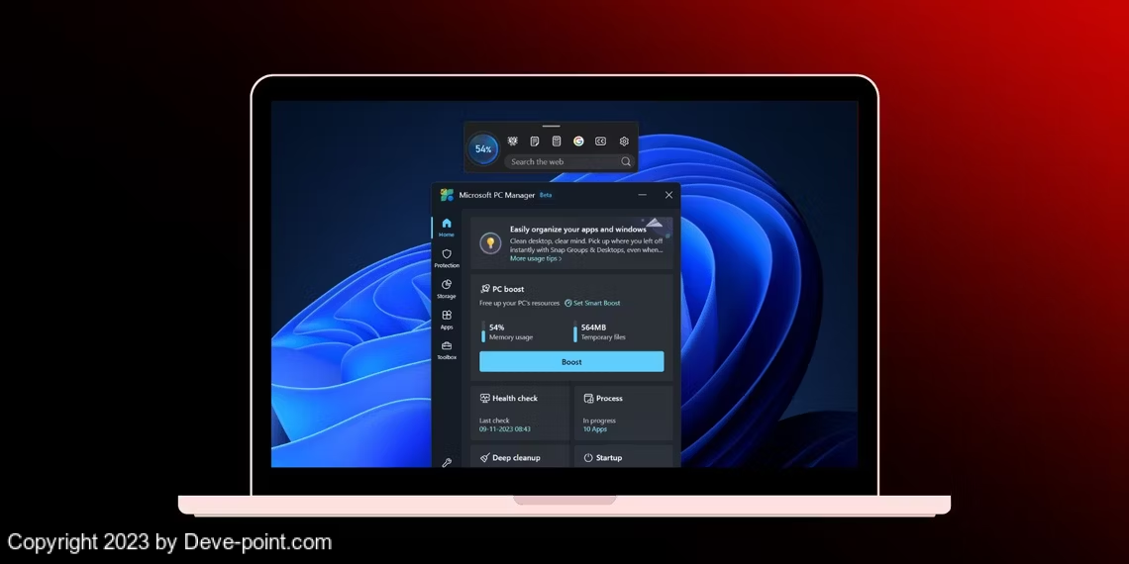Open the calculator icon on toolbar
1129x564 pixels.
click(557, 141)
